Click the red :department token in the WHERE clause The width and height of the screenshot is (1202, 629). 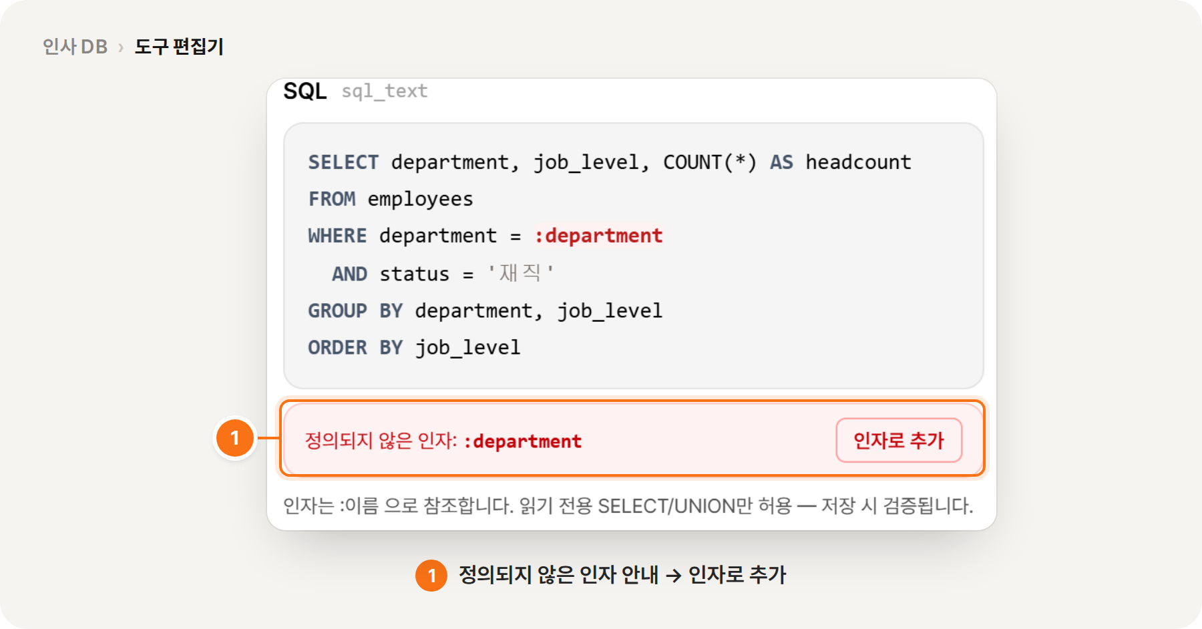(x=598, y=236)
